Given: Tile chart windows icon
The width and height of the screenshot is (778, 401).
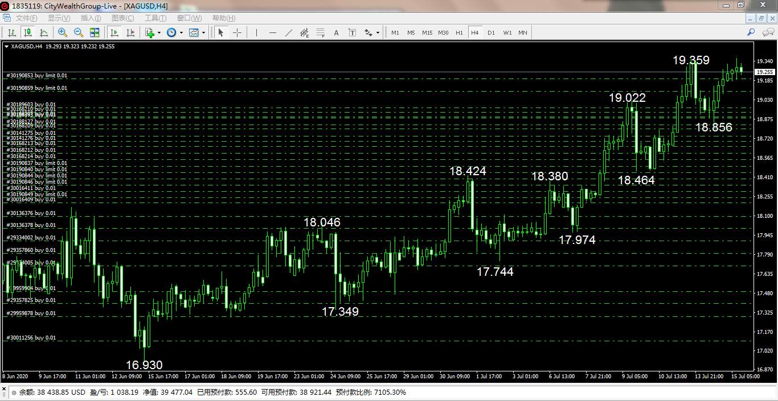Looking at the screenshot, I should [x=95, y=32].
